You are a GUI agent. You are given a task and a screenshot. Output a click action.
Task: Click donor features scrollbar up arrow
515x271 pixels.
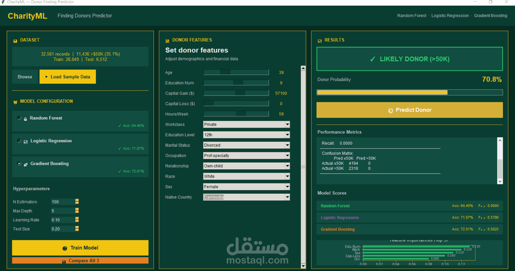tap(303, 68)
